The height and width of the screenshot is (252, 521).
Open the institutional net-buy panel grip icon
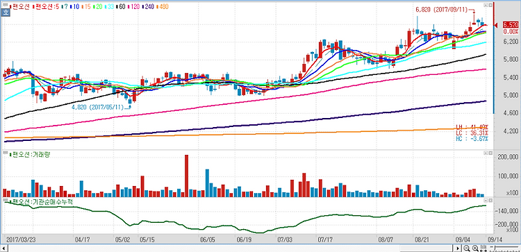(5, 200)
